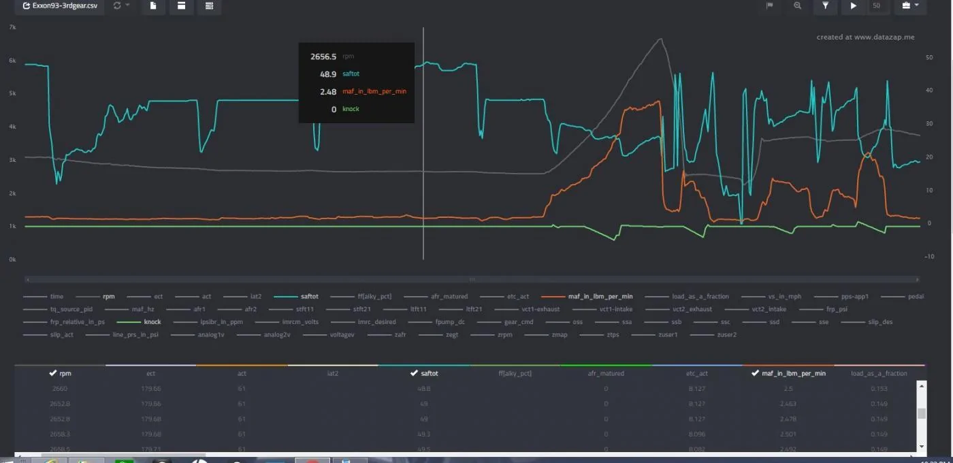The height and width of the screenshot is (463, 953).
Task: Select the act column header in table
Action: pyautogui.click(x=242, y=373)
